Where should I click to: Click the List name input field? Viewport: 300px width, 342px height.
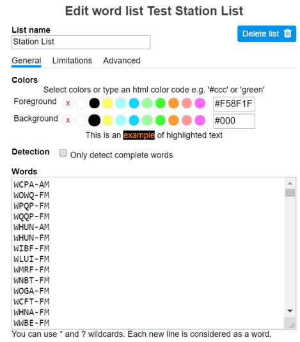pyautogui.click(x=81, y=42)
